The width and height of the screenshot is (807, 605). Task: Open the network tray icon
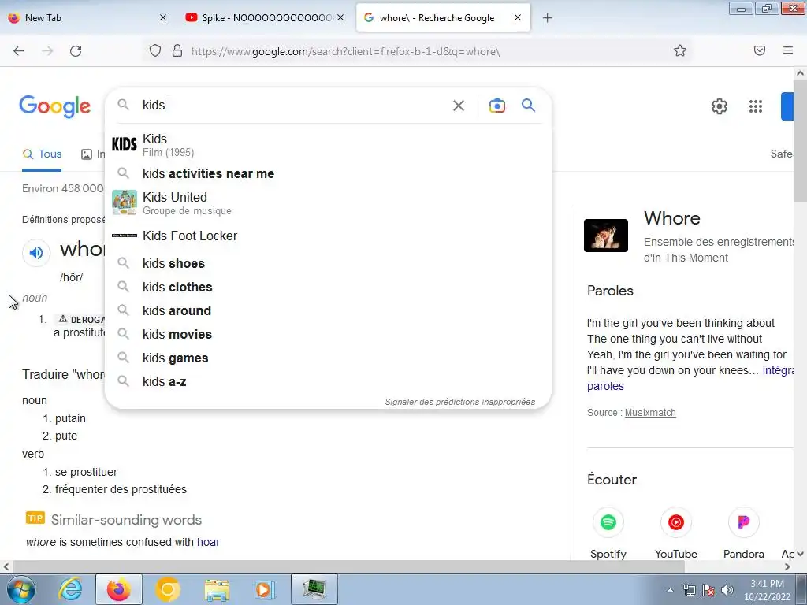coord(689,590)
